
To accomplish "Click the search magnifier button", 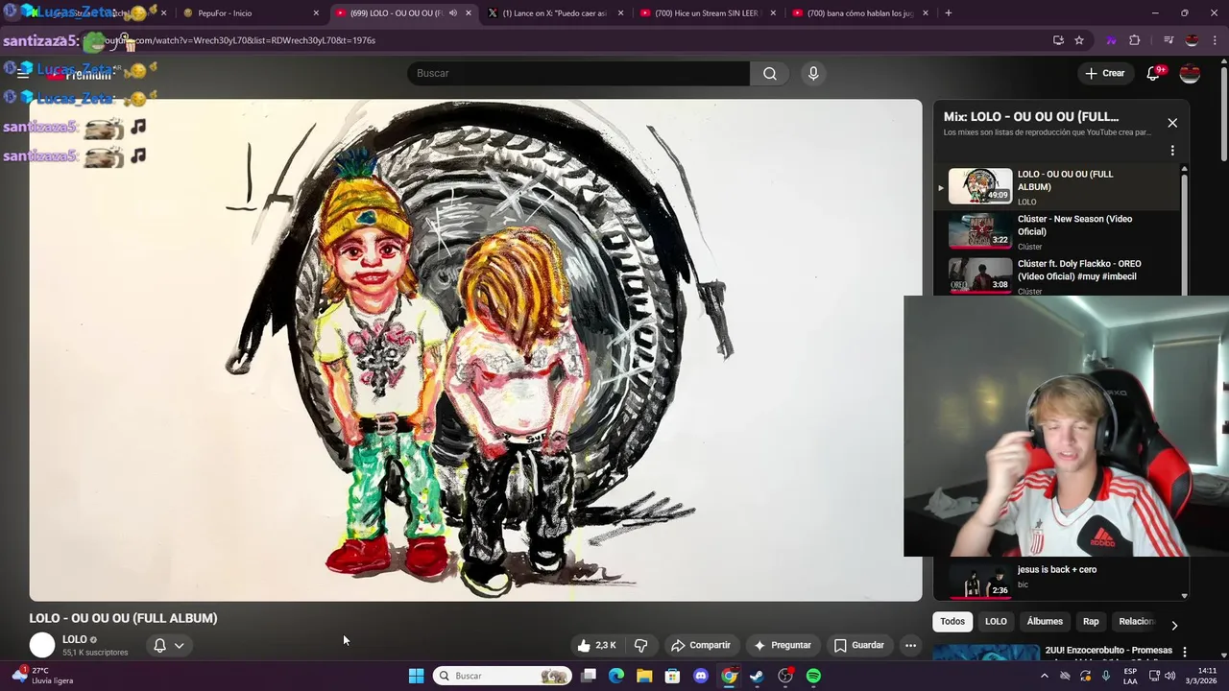I will click(769, 74).
